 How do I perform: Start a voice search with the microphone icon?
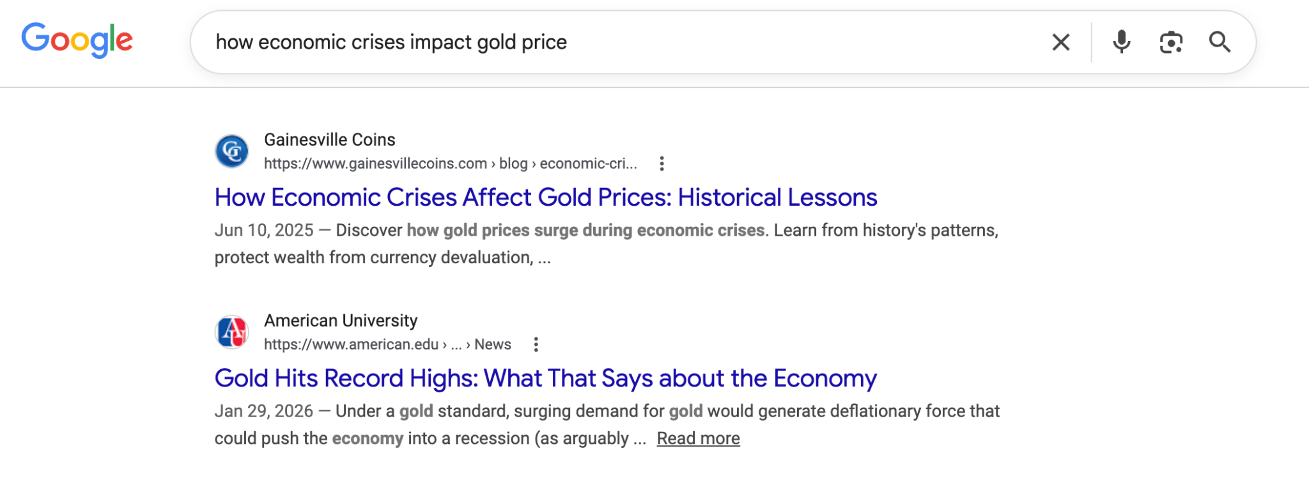pos(1121,42)
